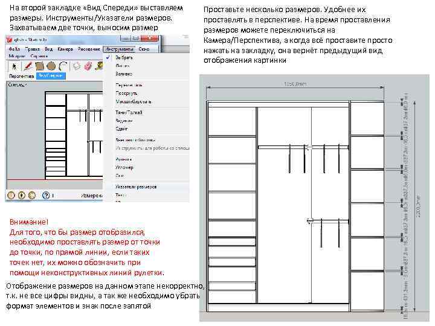Screen dimensions: 435x326
Task: Choose Сдвиг in the tools menu
Action: click(121, 129)
